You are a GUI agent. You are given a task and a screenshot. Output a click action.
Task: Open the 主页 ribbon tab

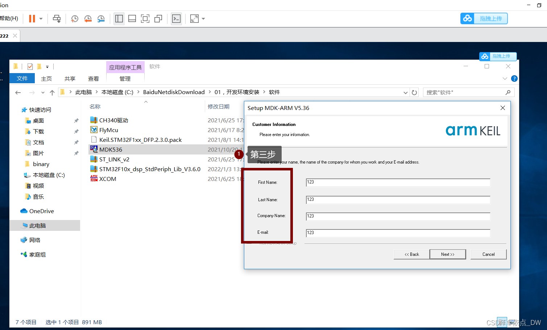(x=46, y=79)
